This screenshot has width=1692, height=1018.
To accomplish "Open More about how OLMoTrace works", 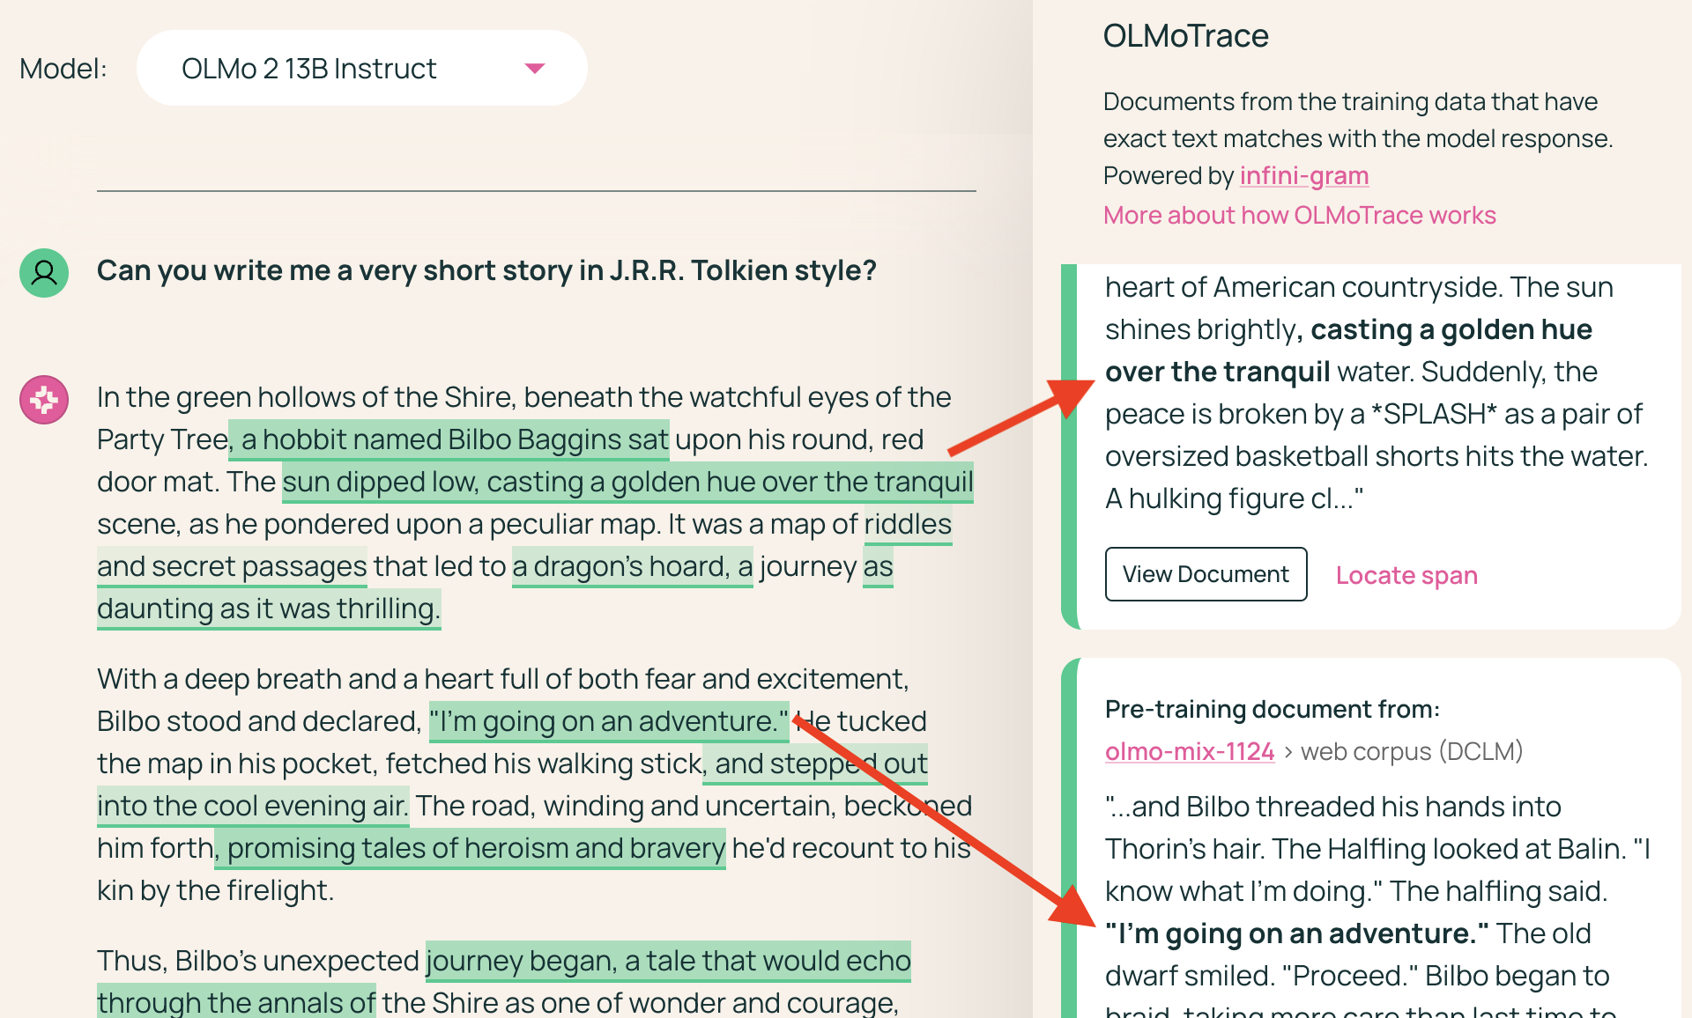I will pyautogui.click(x=1299, y=216).
